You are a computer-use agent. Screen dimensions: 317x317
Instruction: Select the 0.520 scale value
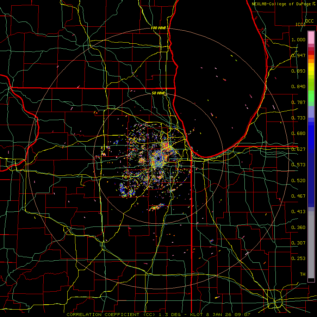298,181
